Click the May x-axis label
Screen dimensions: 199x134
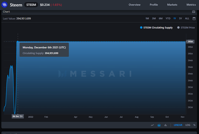click(90, 117)
